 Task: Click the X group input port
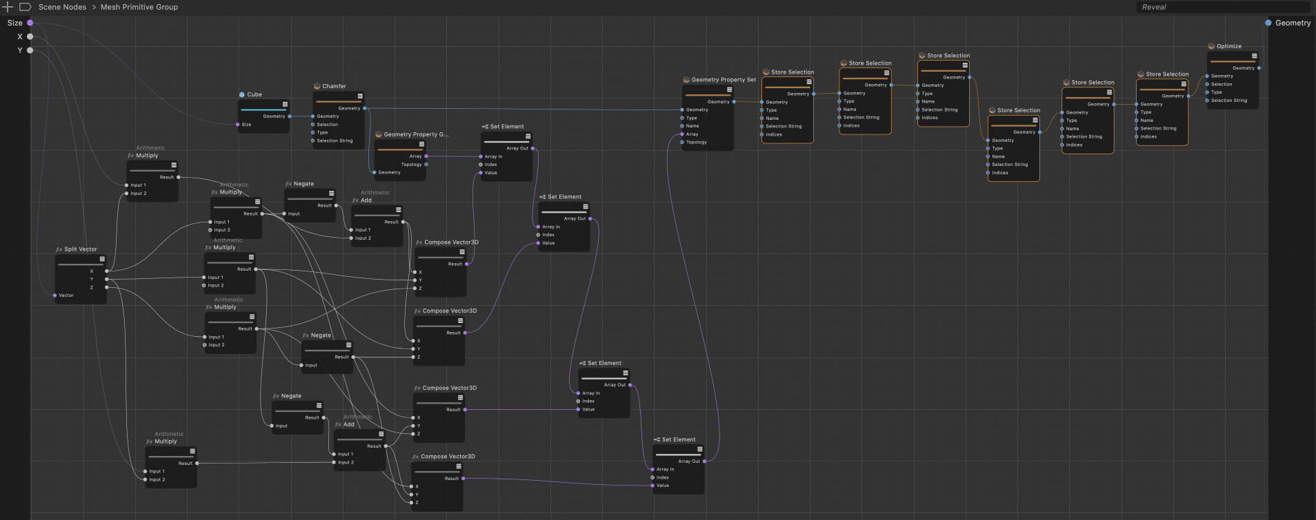[x=30, y=37]
